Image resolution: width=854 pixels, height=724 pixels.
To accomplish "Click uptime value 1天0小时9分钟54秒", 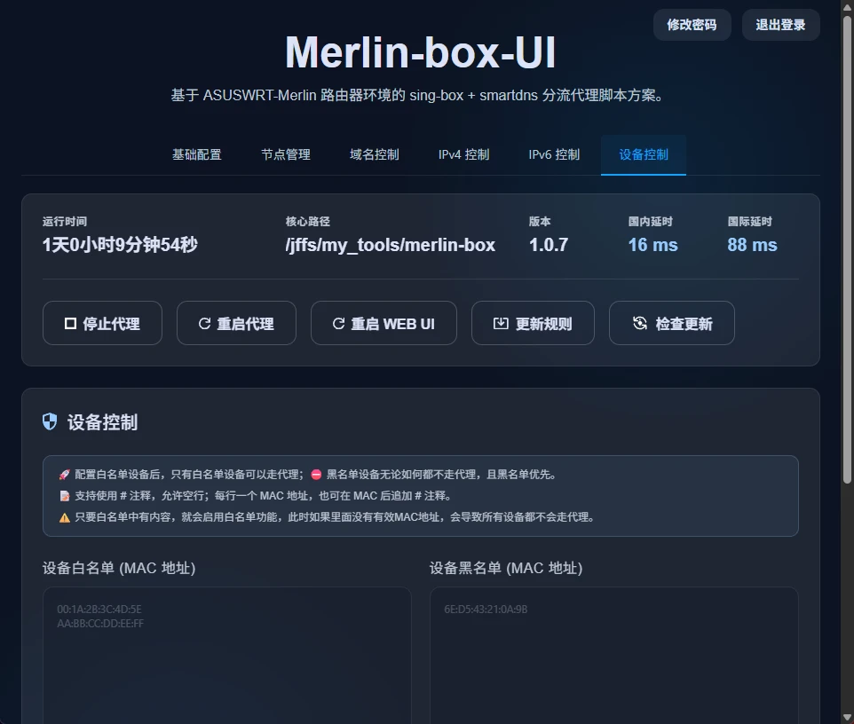I will [x=120, y=245].
